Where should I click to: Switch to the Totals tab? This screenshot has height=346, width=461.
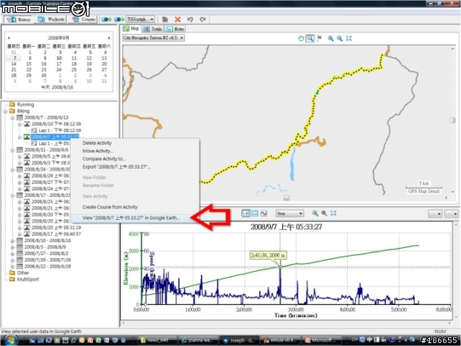click(x=152, y=29)
